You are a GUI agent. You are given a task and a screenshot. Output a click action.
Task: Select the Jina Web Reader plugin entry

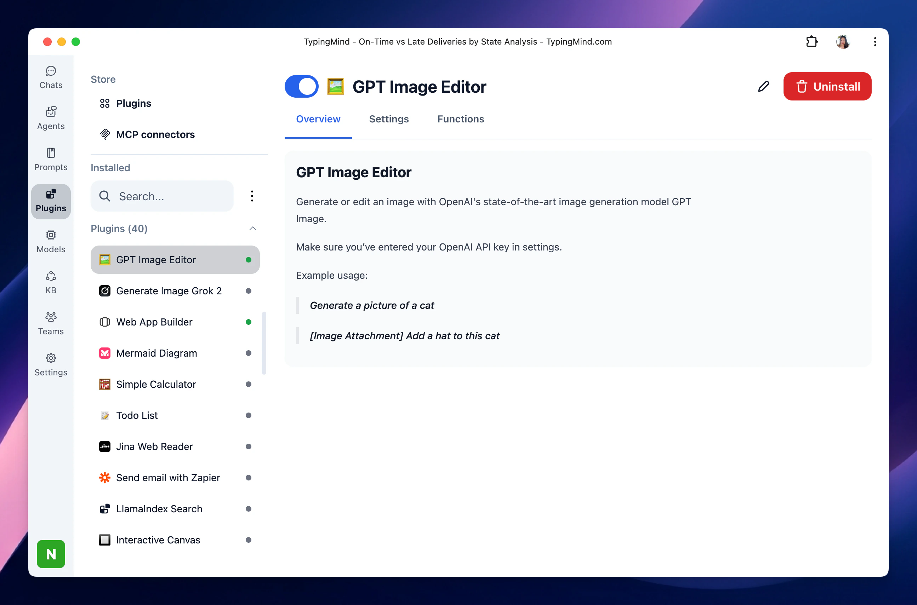tap(175, 446)
